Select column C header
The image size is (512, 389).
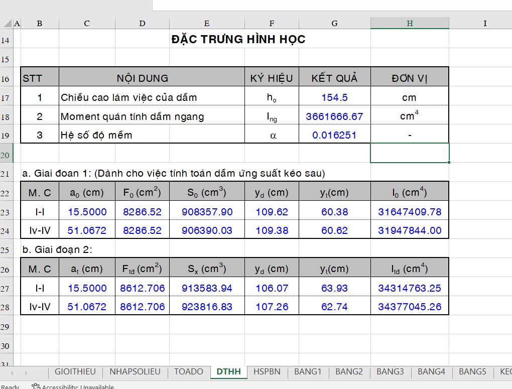pyautogui.click(x=87, y=23)
